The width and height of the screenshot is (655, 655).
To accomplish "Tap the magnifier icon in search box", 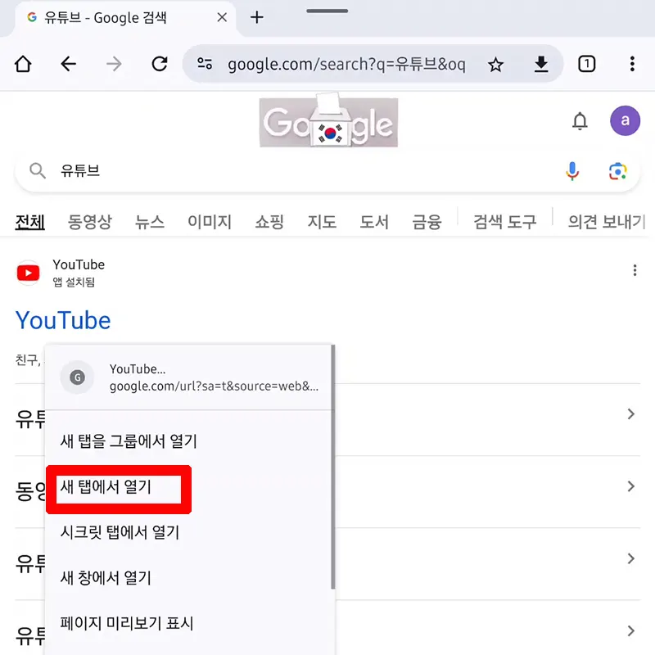I will pyautogui.click(x=38, y=171).
